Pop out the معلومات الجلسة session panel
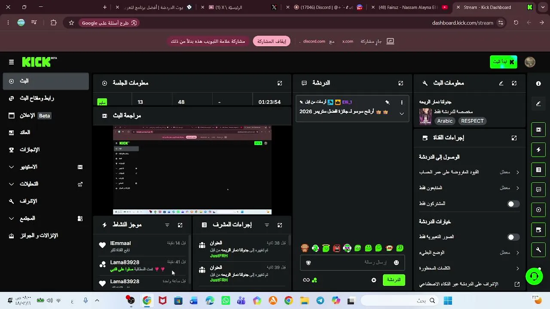550x309 pixels. 280,83
